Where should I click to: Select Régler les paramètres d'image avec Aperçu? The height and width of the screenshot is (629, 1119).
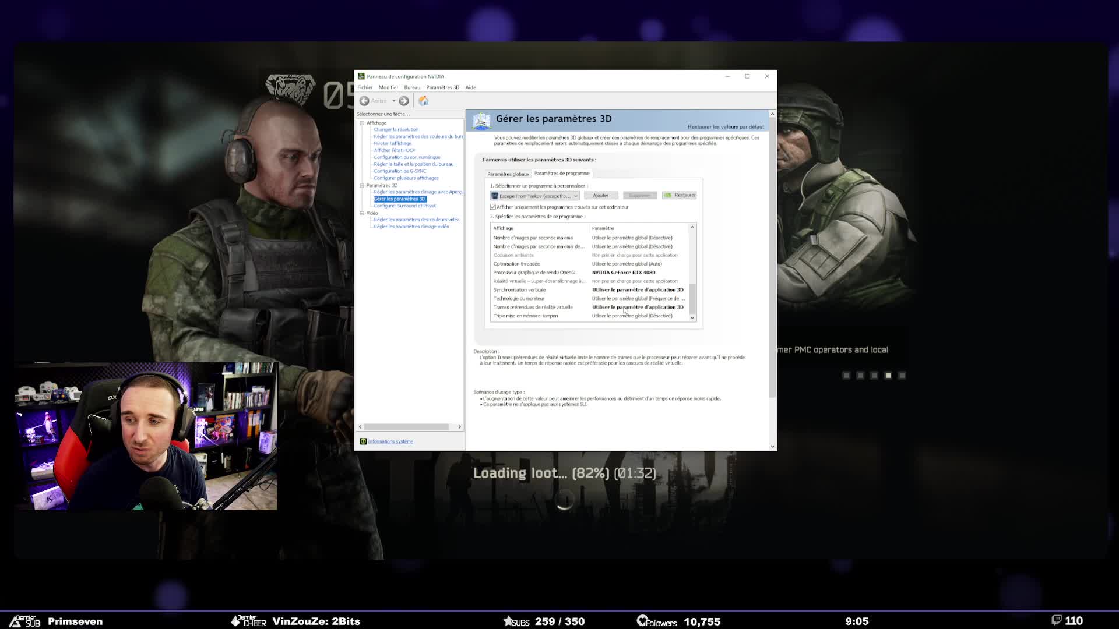coord(418,192)
